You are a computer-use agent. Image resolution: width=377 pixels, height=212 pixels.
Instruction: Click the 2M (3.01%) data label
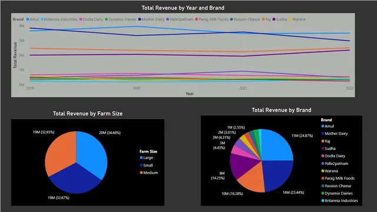[x=227, y=132]
